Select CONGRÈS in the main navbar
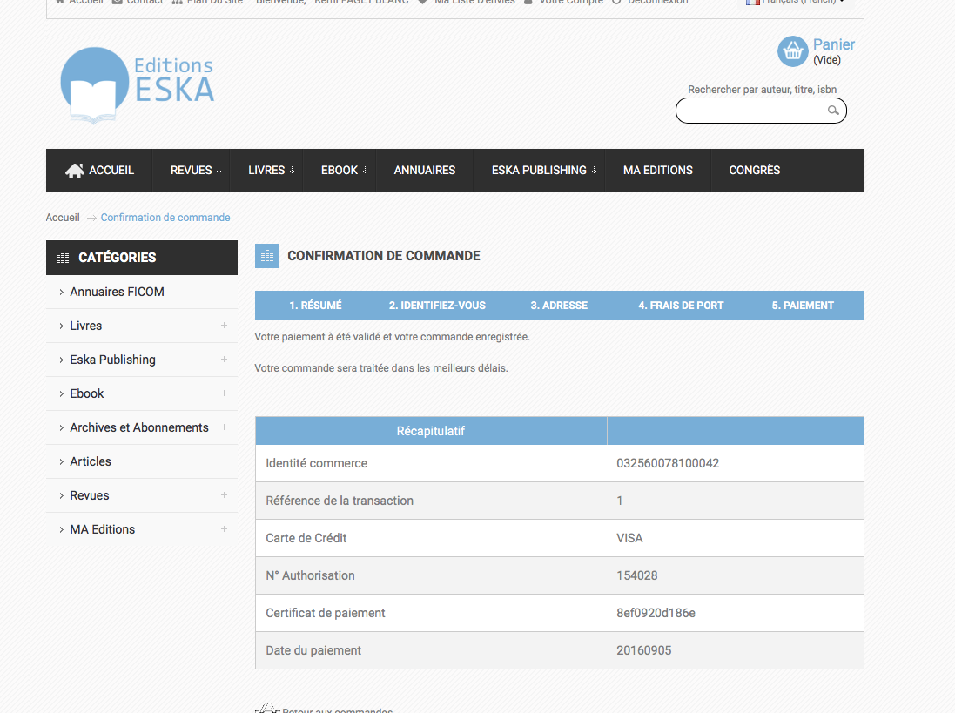955x713 pixels. [x=754, y=171]
